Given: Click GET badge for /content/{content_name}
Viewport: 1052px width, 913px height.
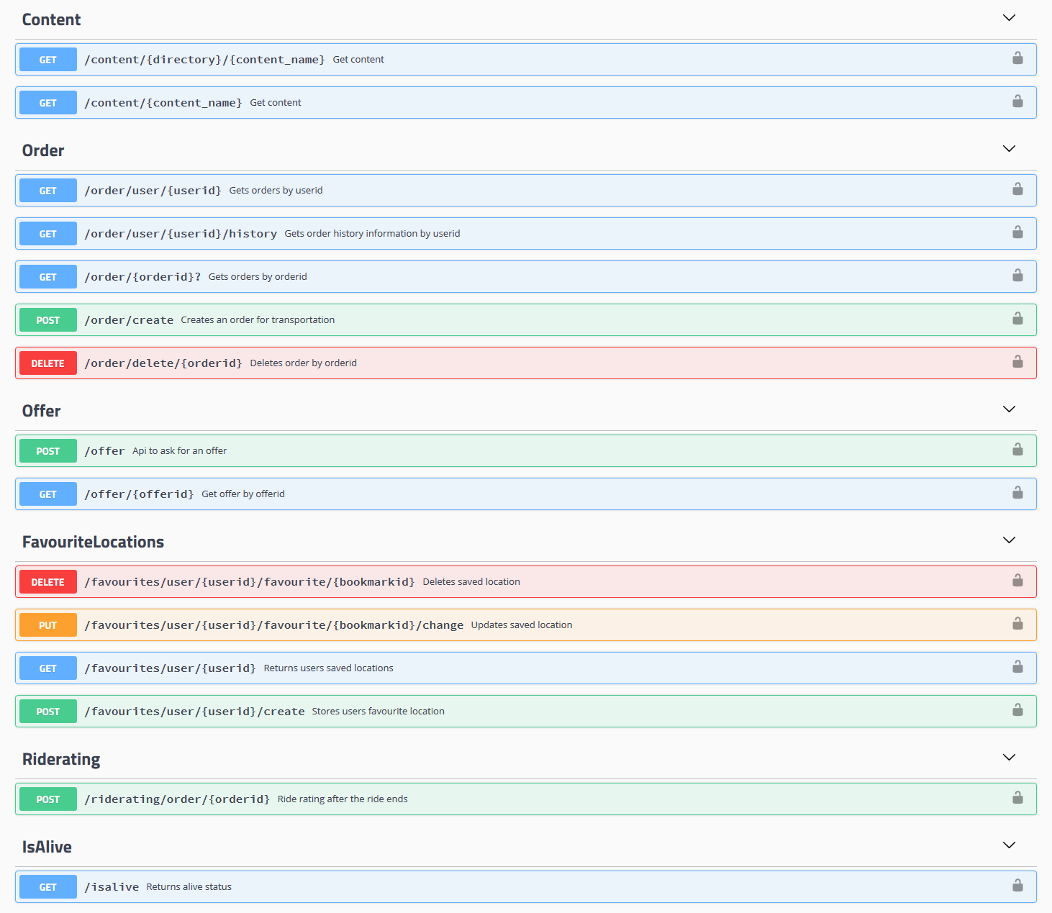Looking at the screenshot, I should (x=48, y=103).
